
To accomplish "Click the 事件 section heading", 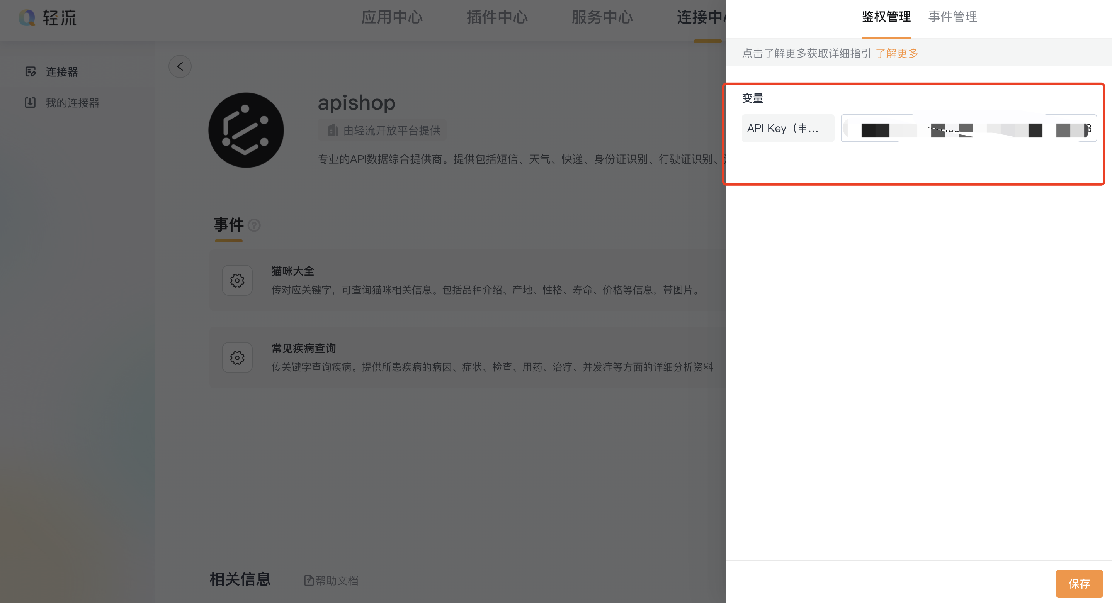I will 229,225.
